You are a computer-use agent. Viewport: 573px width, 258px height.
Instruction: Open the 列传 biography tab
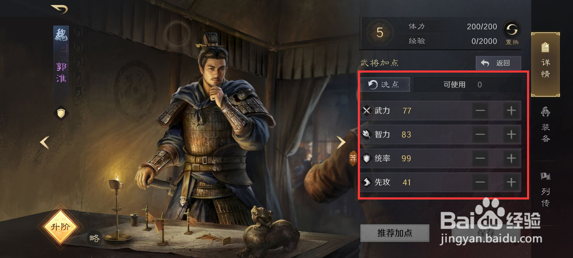click(546, 189)
